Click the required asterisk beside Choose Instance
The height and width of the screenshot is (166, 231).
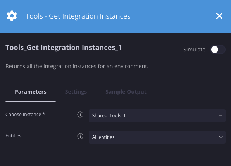[x=44, y=114]
